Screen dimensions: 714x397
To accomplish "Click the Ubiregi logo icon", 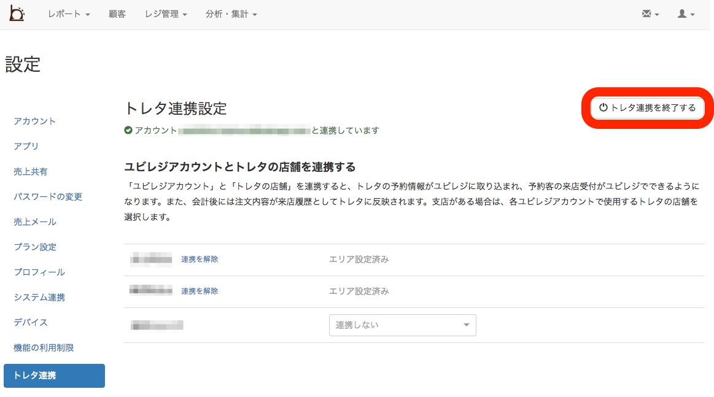I will [17, 13].
